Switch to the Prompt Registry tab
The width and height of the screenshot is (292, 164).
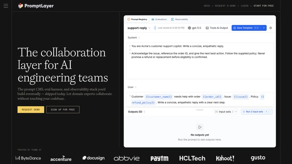(x=137, y=19)
